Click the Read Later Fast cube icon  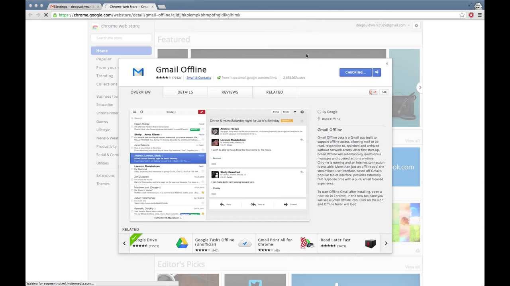click(371, 243)
